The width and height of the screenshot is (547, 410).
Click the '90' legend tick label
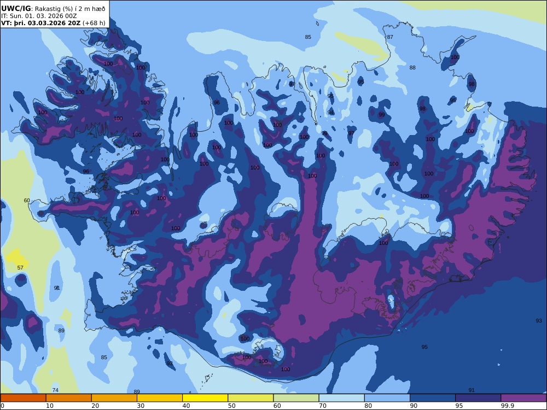(414, 406)
